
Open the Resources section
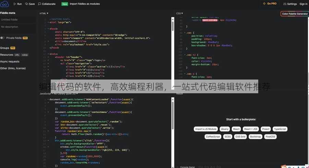7,55
